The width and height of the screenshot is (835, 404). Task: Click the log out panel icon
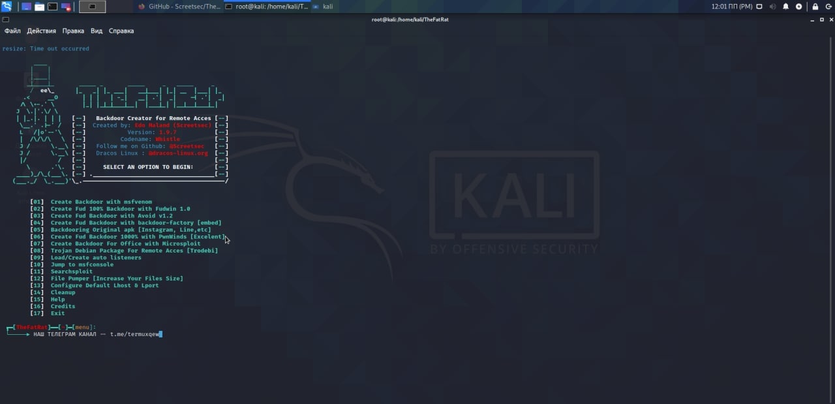tap(828, 7)
